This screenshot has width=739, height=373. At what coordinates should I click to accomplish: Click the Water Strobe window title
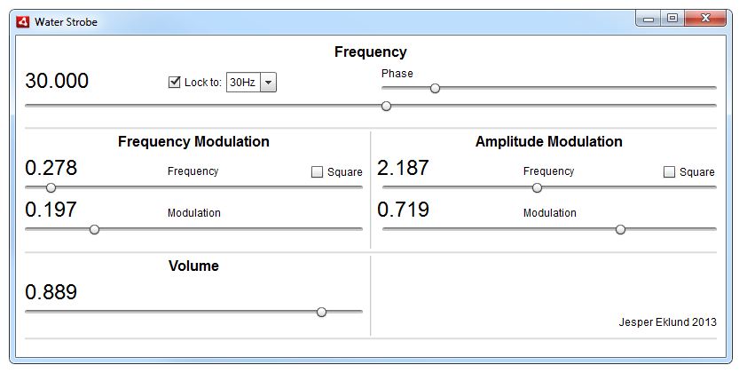(x=66, y=22)
